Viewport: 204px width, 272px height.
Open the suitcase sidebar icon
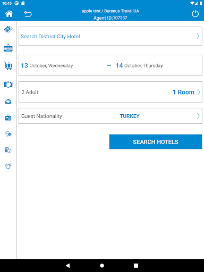pyautogui.click(x=8, y=118)
